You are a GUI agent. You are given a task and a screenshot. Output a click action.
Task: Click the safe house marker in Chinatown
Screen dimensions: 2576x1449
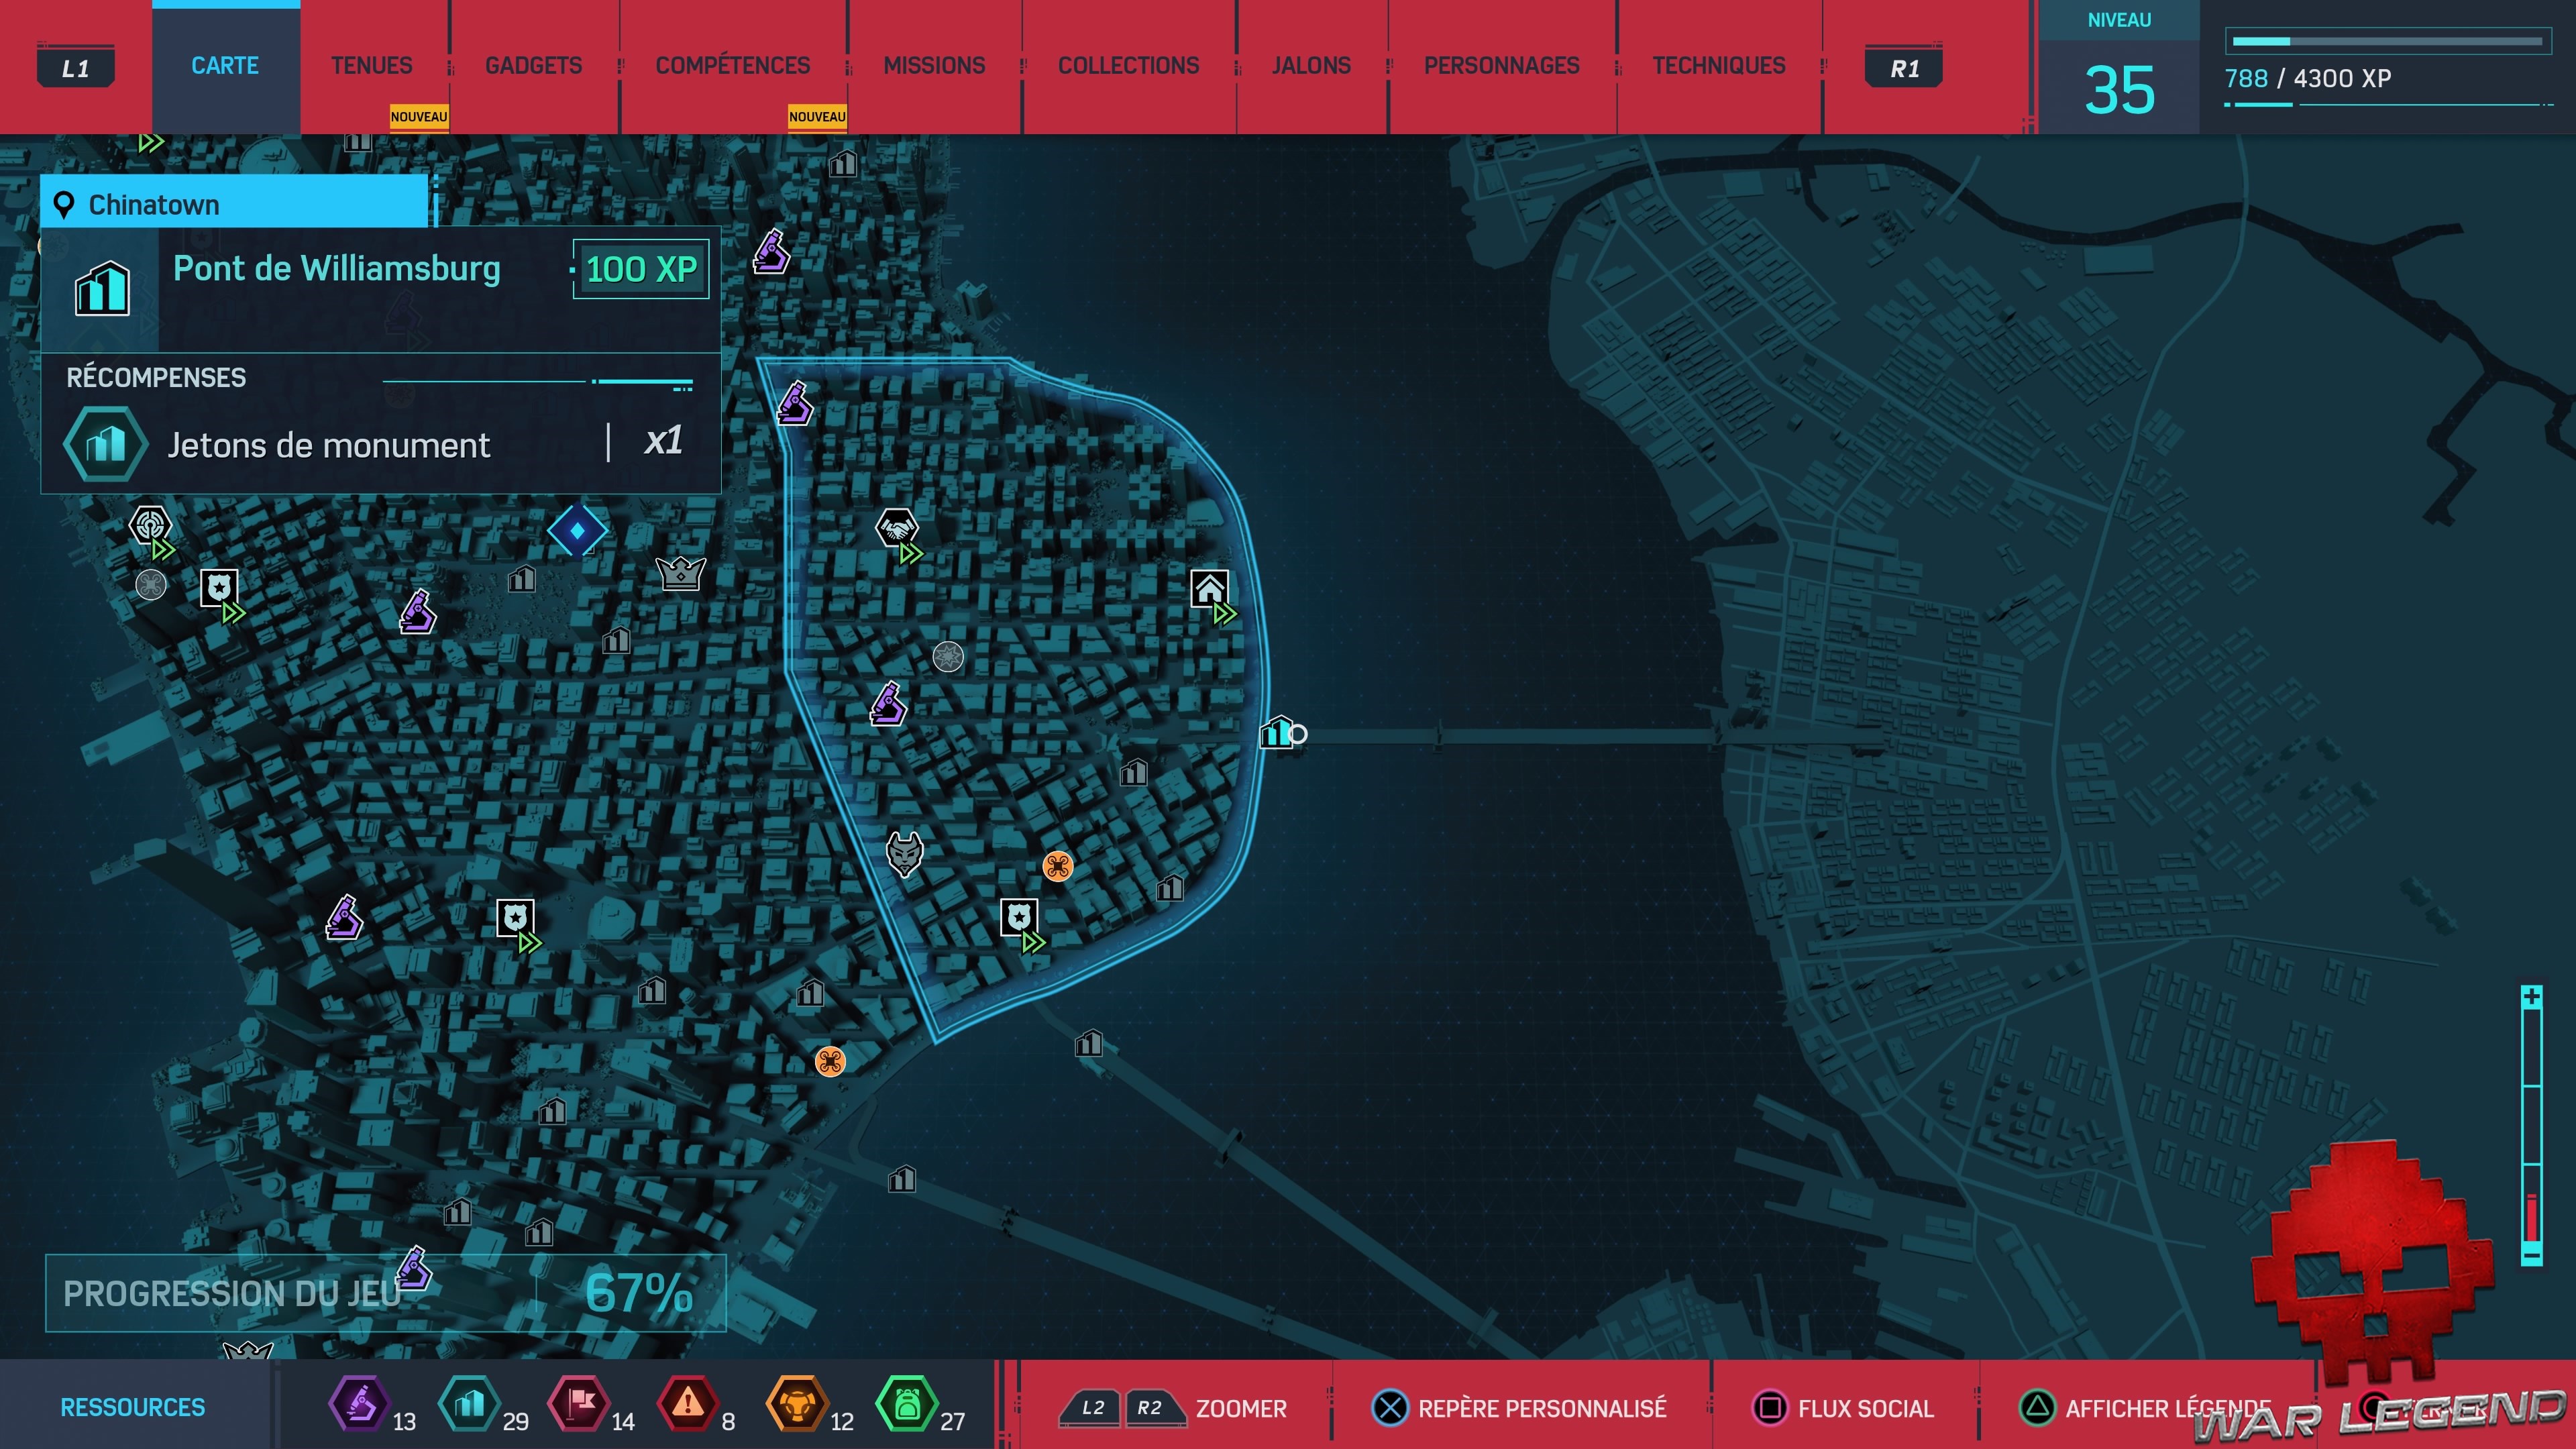click(x=1209, y=588)
